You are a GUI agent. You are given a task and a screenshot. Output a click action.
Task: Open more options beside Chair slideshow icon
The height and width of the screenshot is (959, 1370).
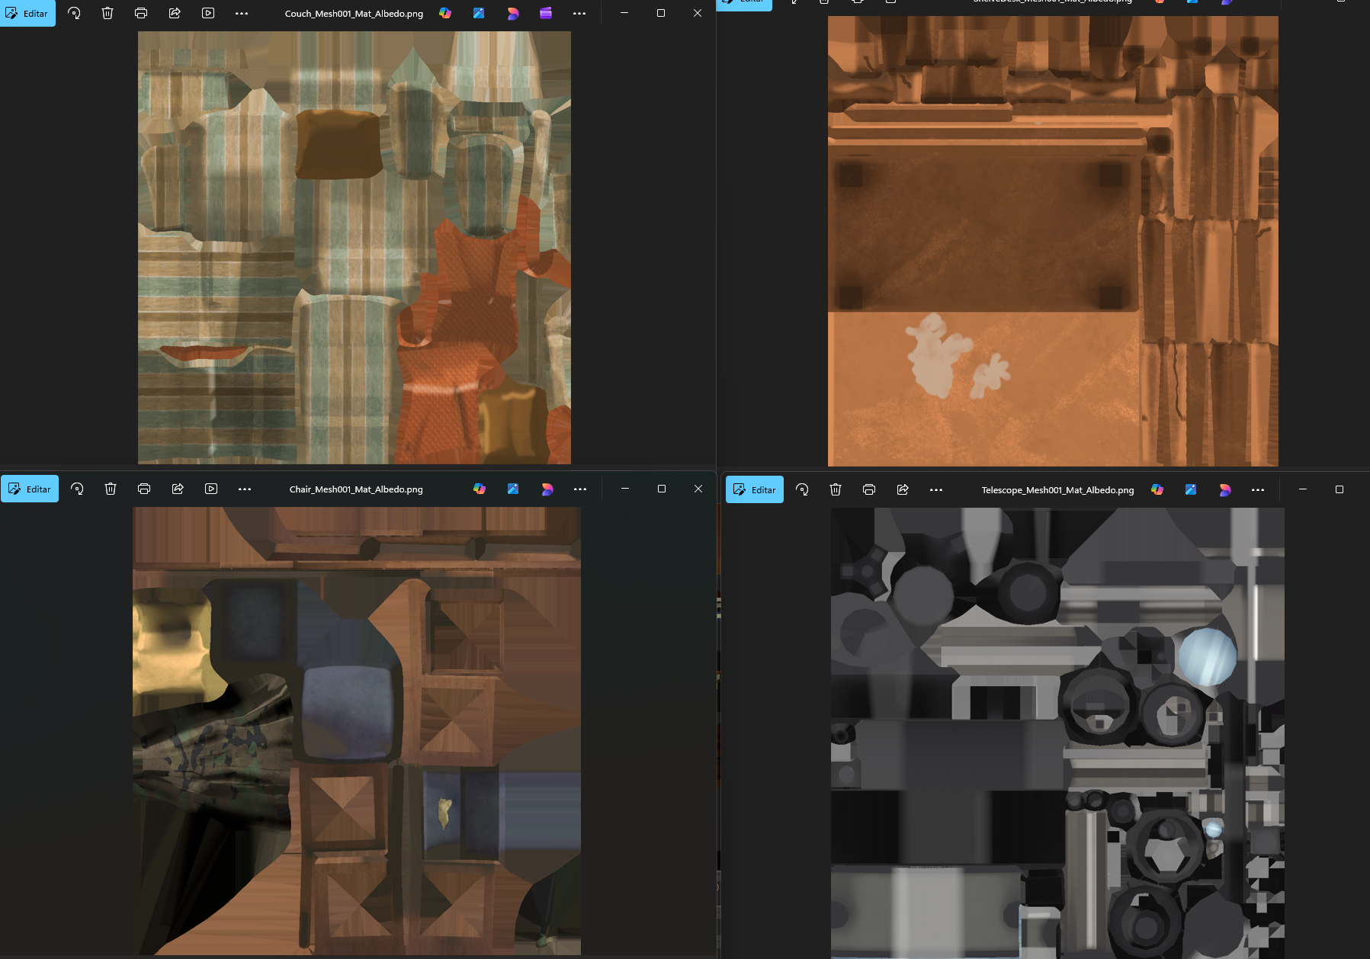click(245, 489)
